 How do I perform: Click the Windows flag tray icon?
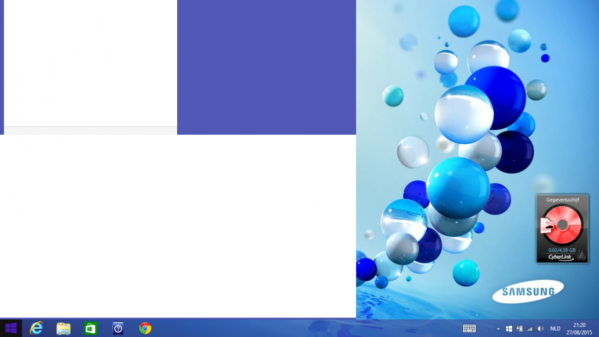509,329
